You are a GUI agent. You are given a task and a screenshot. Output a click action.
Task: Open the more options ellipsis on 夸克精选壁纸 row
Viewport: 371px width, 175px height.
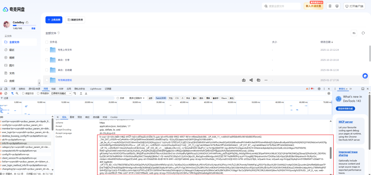266,80
